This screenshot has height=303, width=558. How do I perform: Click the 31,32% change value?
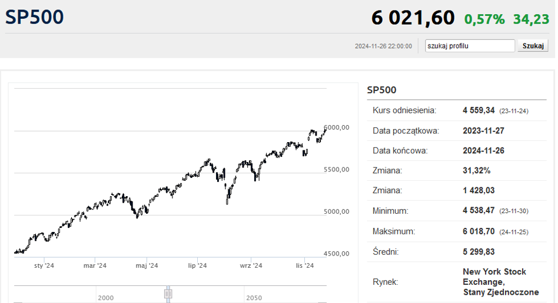click(x=477, y=170)
